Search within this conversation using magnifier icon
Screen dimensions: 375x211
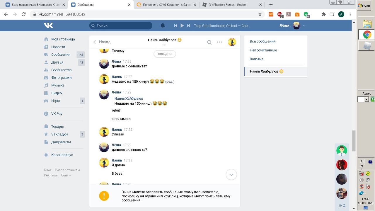pos(209,42)
